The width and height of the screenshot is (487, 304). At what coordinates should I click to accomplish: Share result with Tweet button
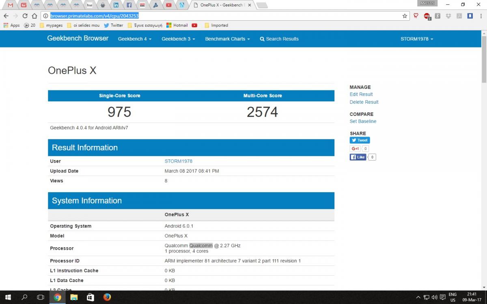pyautogui.click(x=360, y=140)
